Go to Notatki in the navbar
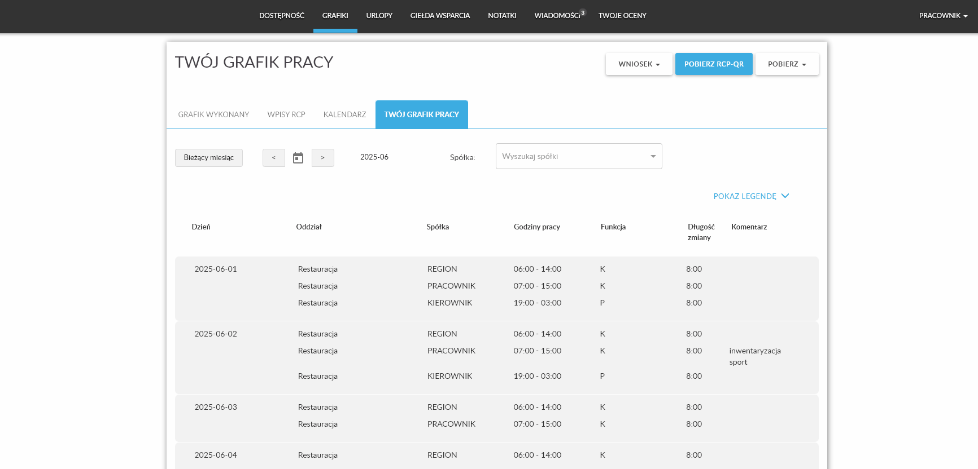 tap(502, 16)
